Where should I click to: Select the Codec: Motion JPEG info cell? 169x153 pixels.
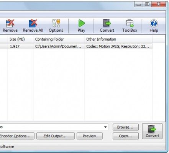pos(118,46)
